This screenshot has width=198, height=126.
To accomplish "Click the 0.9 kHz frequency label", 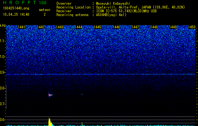I will coord(3,72).
